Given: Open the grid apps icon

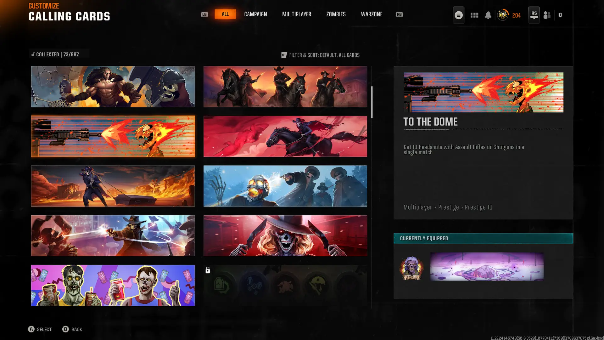Looking at the screenshot, I should 474,15.
